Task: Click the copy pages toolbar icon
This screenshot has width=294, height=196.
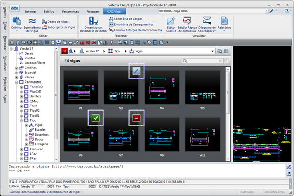Action: pos(65,43)
